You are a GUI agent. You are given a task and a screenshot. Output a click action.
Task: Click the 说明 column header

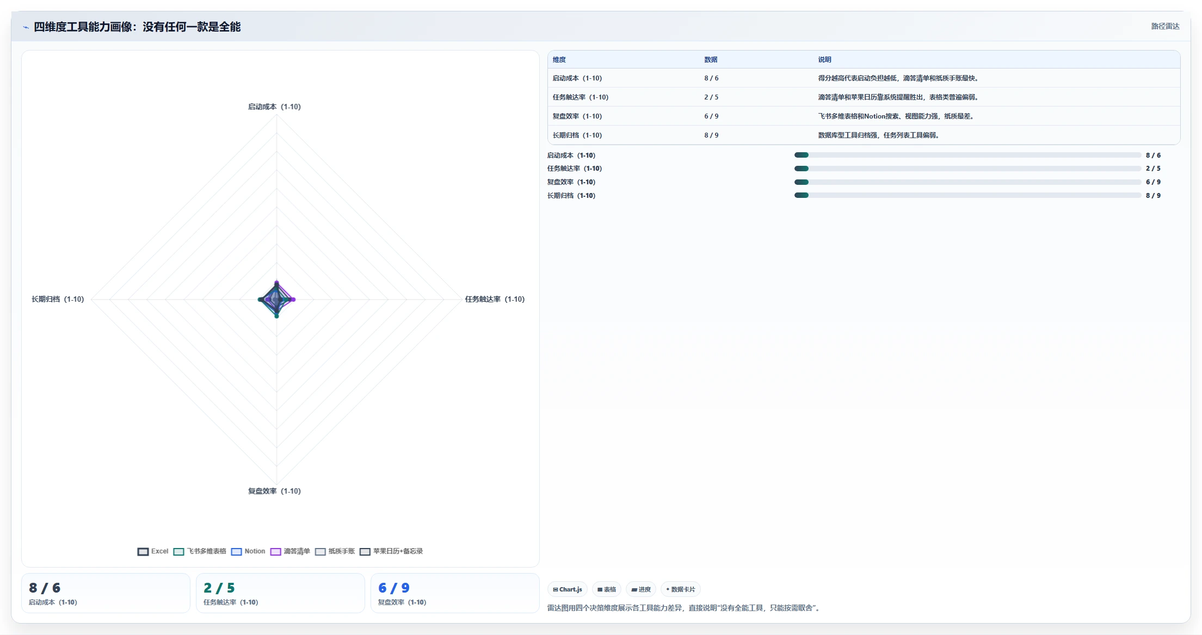coord(824,60)
